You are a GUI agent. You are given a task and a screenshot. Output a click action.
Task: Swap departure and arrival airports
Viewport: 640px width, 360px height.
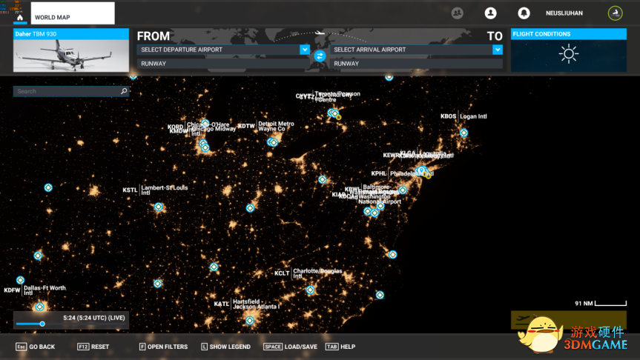pyautogui.click(x=320, y=56)
